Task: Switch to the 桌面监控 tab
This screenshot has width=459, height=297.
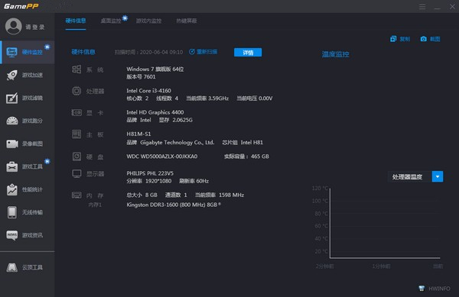Action: click(x=111, y=21)
